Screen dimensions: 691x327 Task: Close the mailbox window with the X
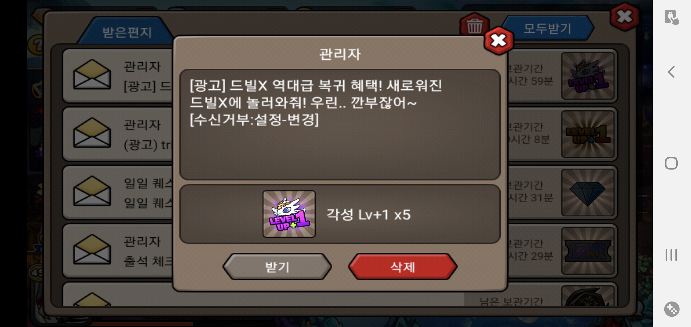click(x=625, y=17)
